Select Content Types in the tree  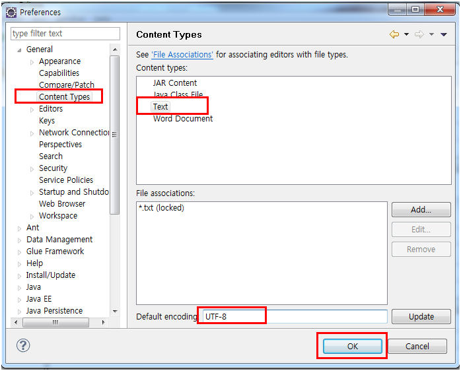64,97
